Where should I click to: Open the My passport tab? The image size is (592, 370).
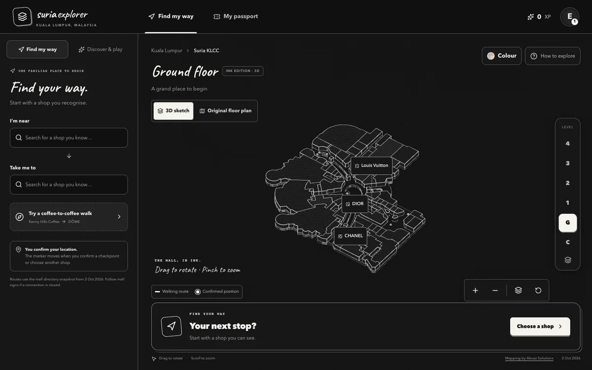point(235,16)
